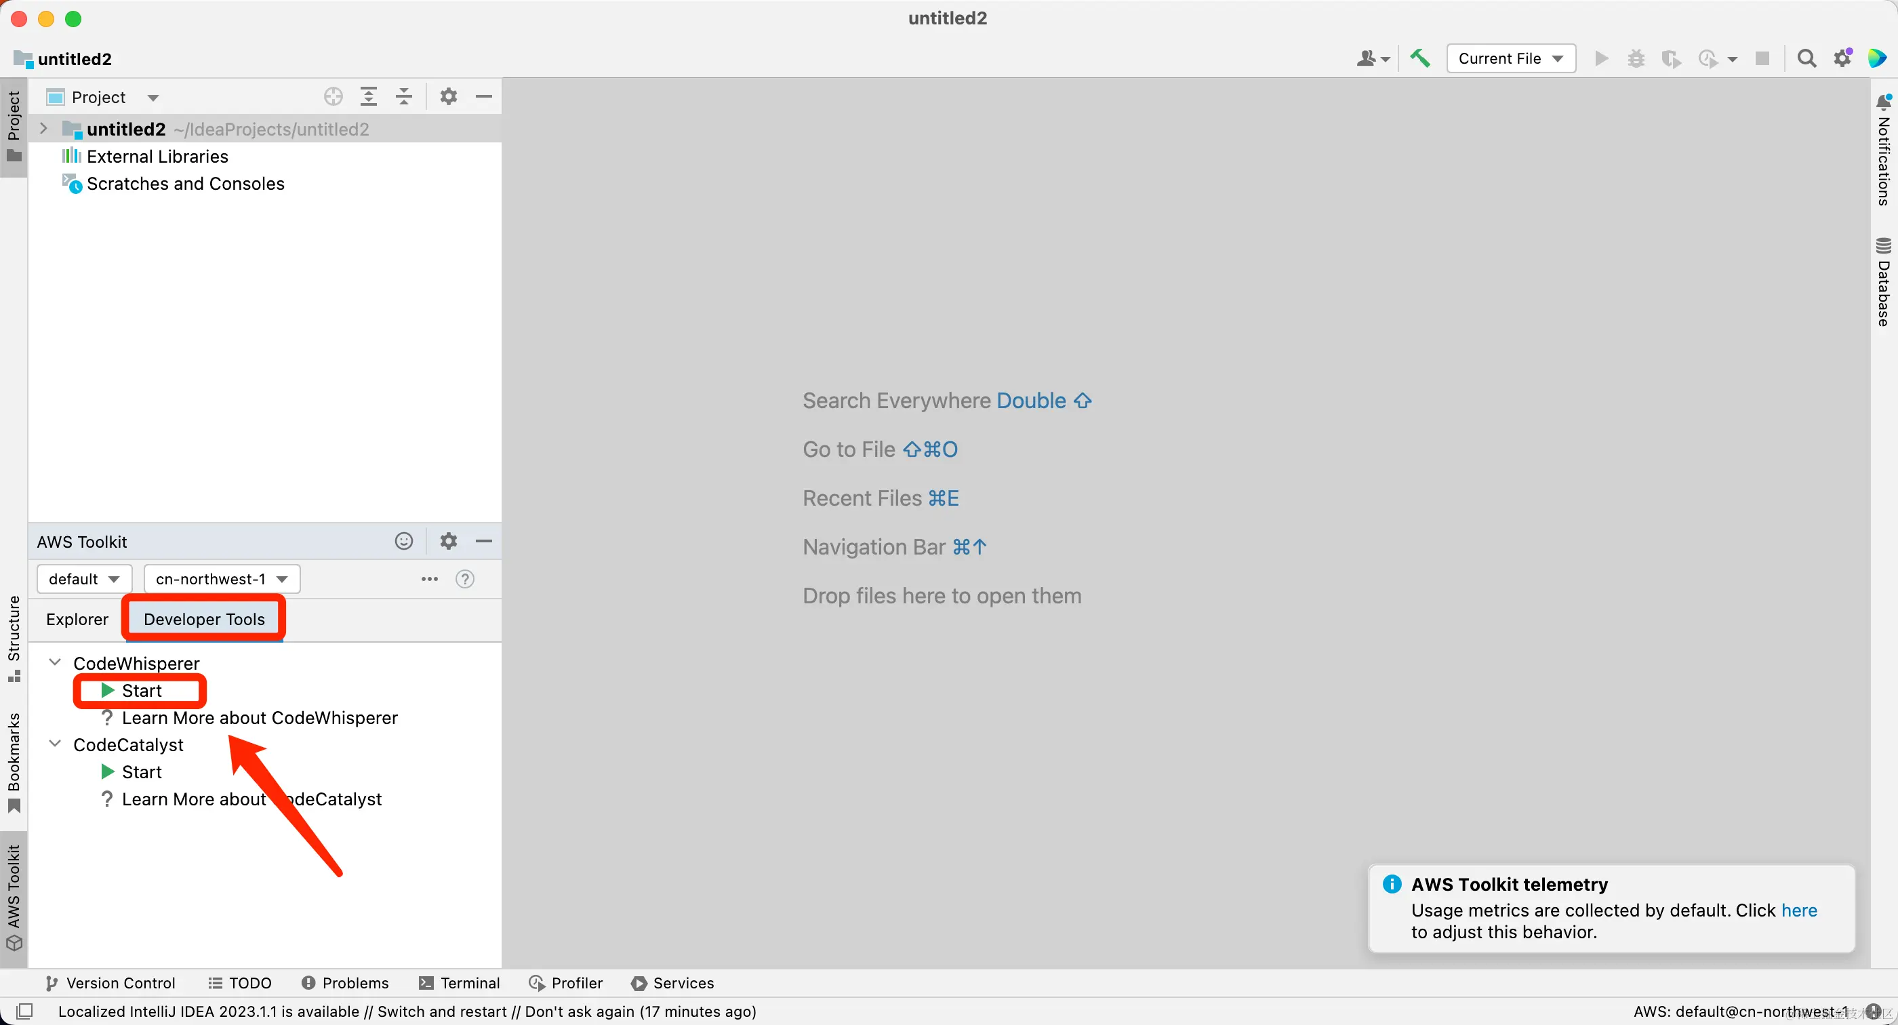Toggle the Database tool window stripe

(x=1884, y=282)
